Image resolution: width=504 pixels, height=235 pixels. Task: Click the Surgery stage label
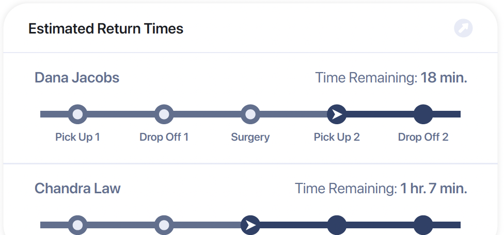(250, 137)
